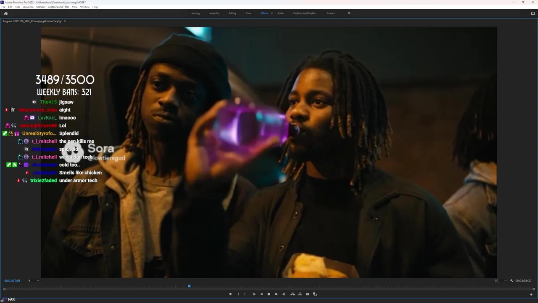Click the duration timecode 00:04:36:27
538x303 pixels.
(x=523, y=281)
